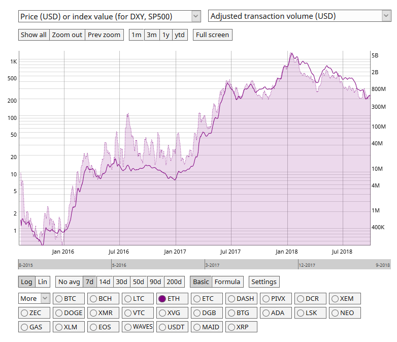This screenshot has width=397, height=342.
Task: Select the LTC coin option
Action: coord(128,299)
